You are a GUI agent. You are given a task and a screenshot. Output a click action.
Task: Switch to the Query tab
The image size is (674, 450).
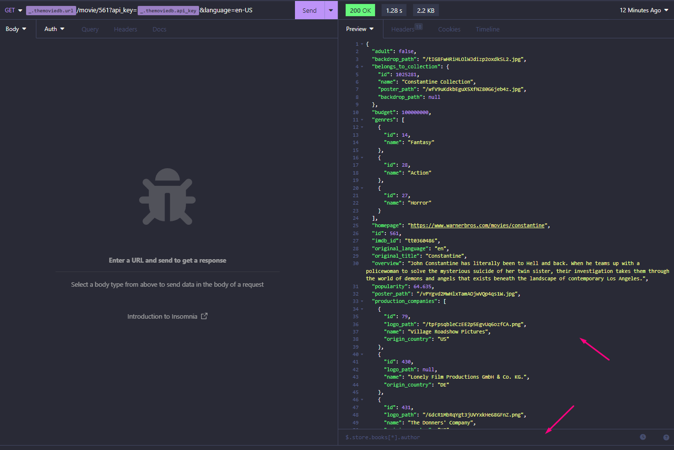90,29
